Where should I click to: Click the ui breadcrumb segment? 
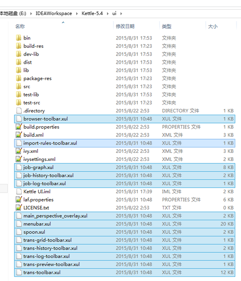pyautogui.click(x=114, y=13)
